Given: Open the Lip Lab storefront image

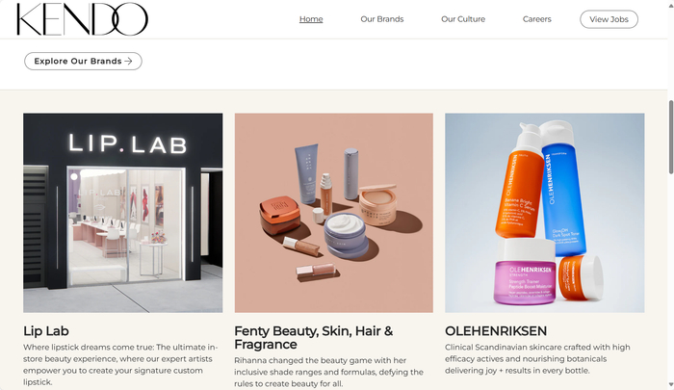Looking at the screenshot, I should click(x=123, y=213).
